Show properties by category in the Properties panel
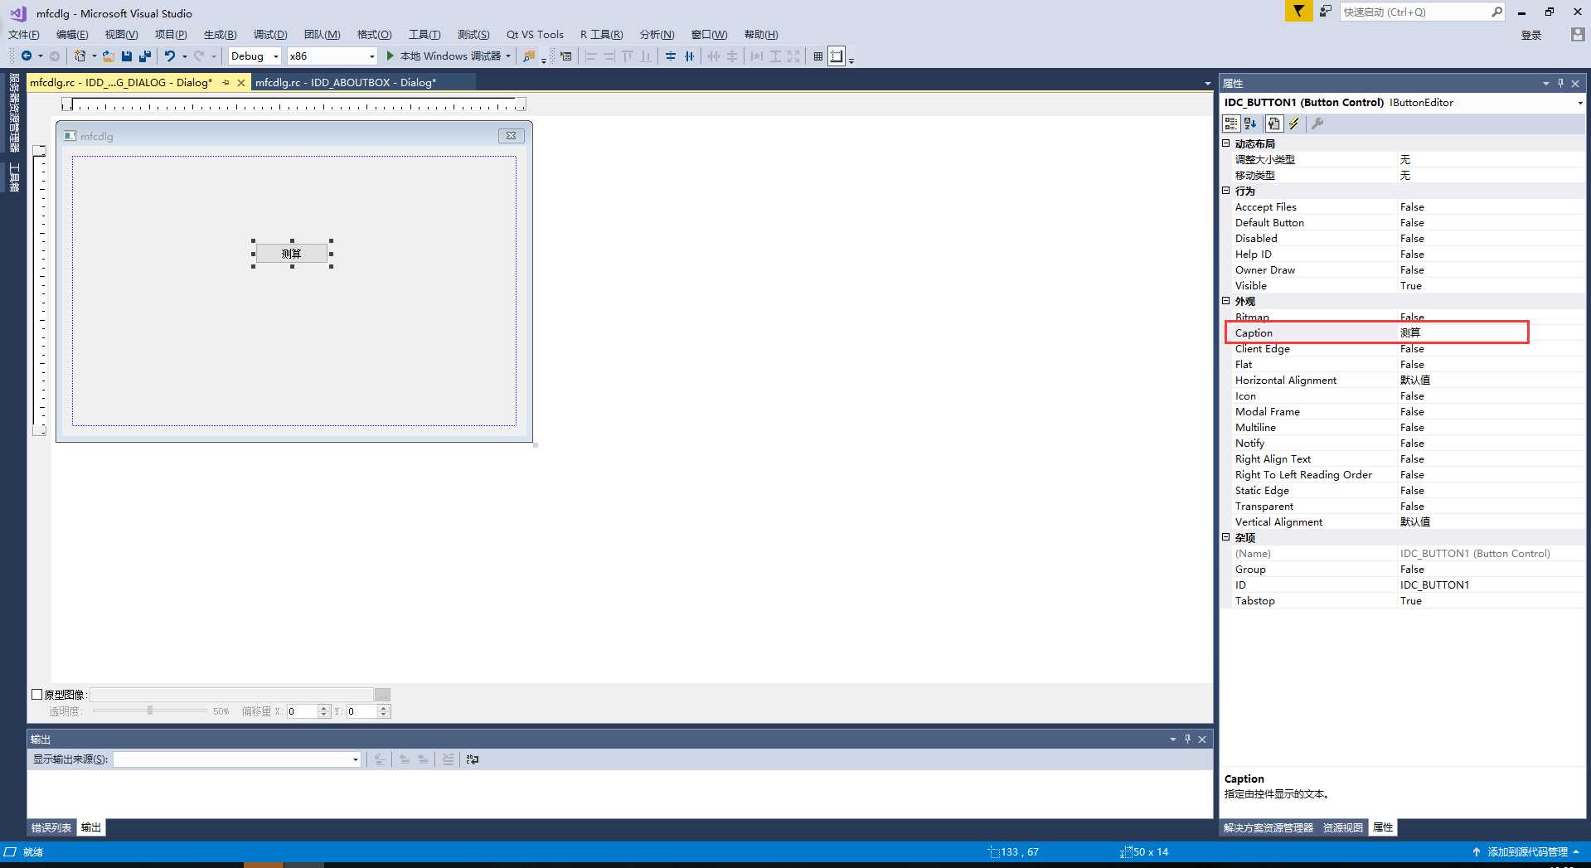This screenshot has width=1591, height=868. click(x=1231, y=124)
